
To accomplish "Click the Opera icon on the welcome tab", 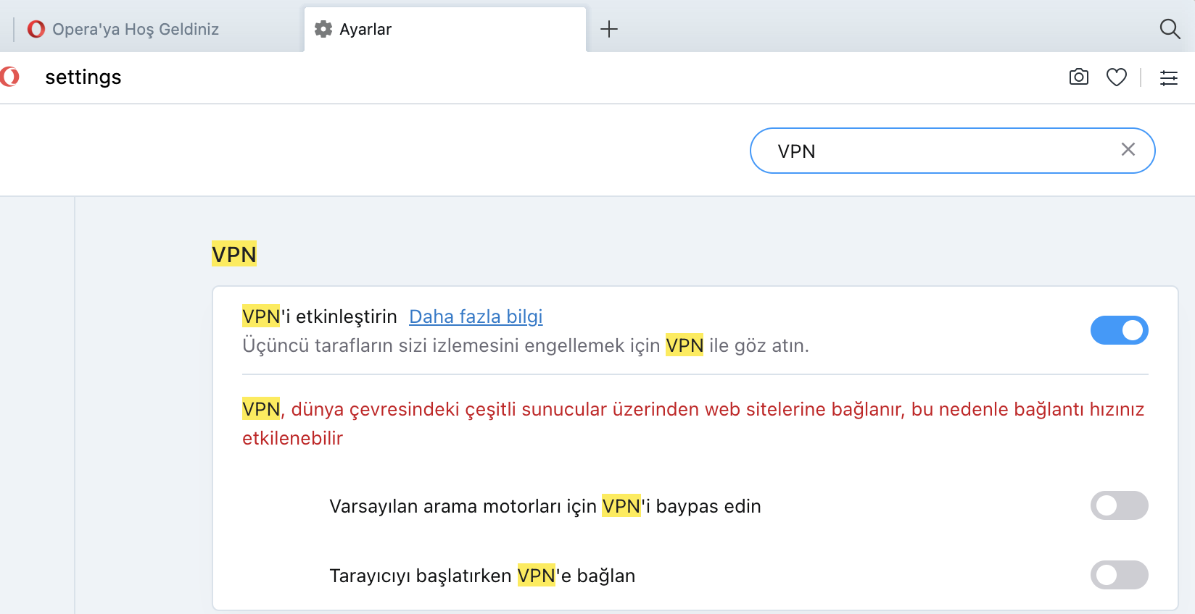I will (36, 29).
